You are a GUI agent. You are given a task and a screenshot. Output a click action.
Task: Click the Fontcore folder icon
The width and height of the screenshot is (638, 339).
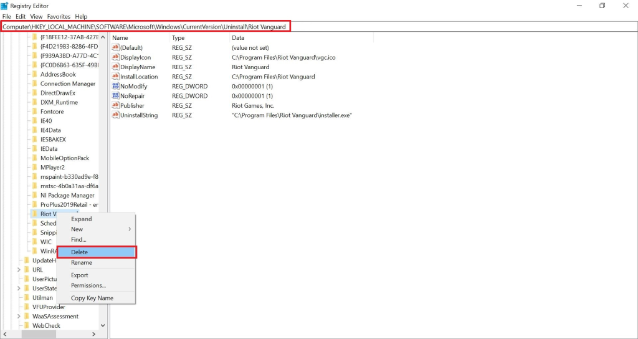point(35,112)
